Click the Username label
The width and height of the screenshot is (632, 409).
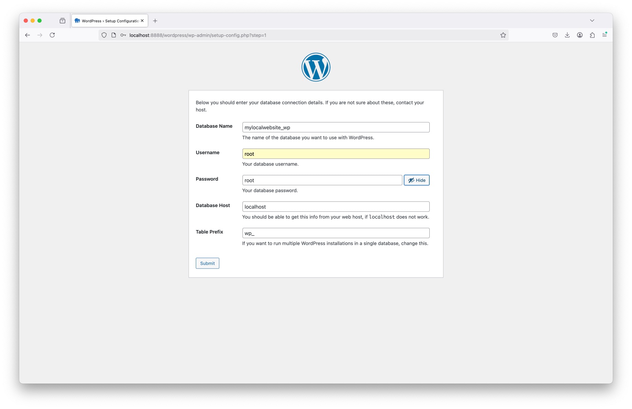click(207, 152)
